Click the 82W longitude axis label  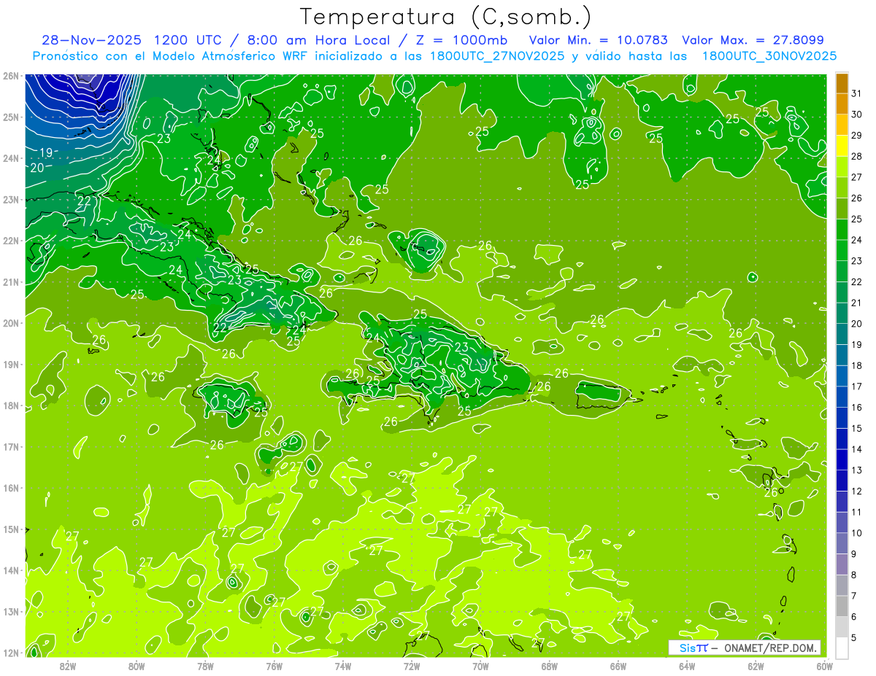coord(68,666)
